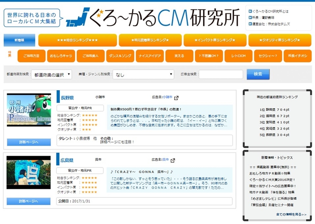315x224 pixels.
Task: Select the ★インパクト度ランキング★ tab
Action: (x=214, y=40)
